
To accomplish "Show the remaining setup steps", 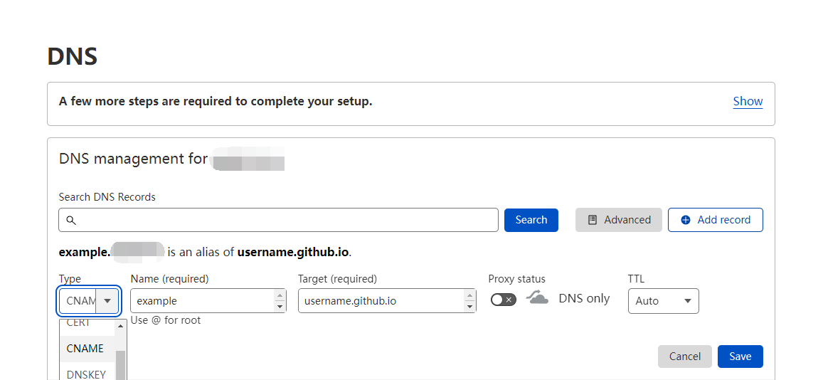I will tap(748, 101).
